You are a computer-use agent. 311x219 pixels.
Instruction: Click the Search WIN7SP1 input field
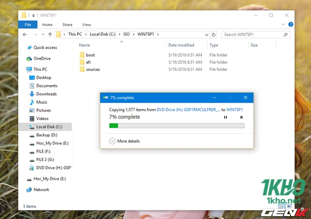tap(256, 34)
